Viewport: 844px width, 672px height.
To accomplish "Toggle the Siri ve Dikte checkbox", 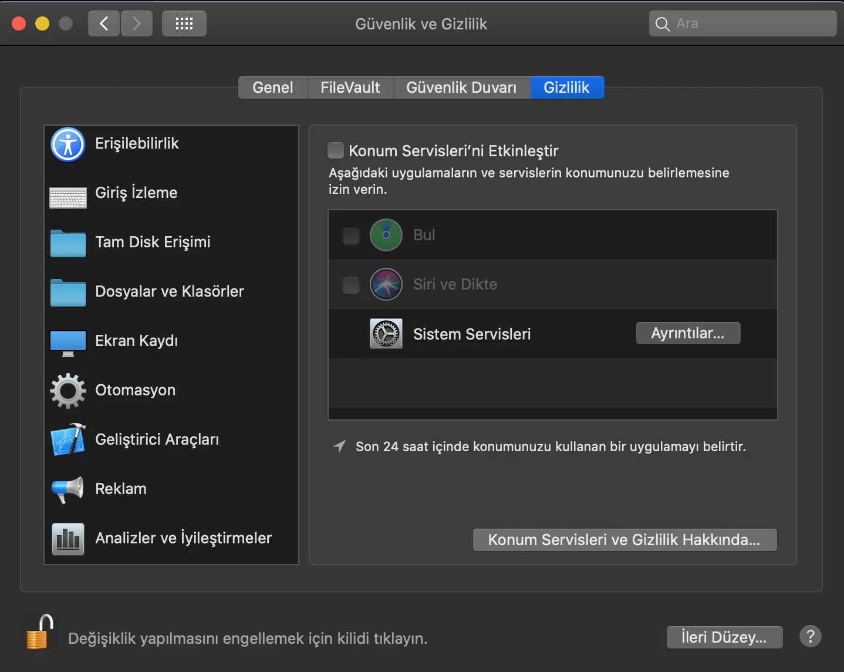I will [x=351, y=285].
